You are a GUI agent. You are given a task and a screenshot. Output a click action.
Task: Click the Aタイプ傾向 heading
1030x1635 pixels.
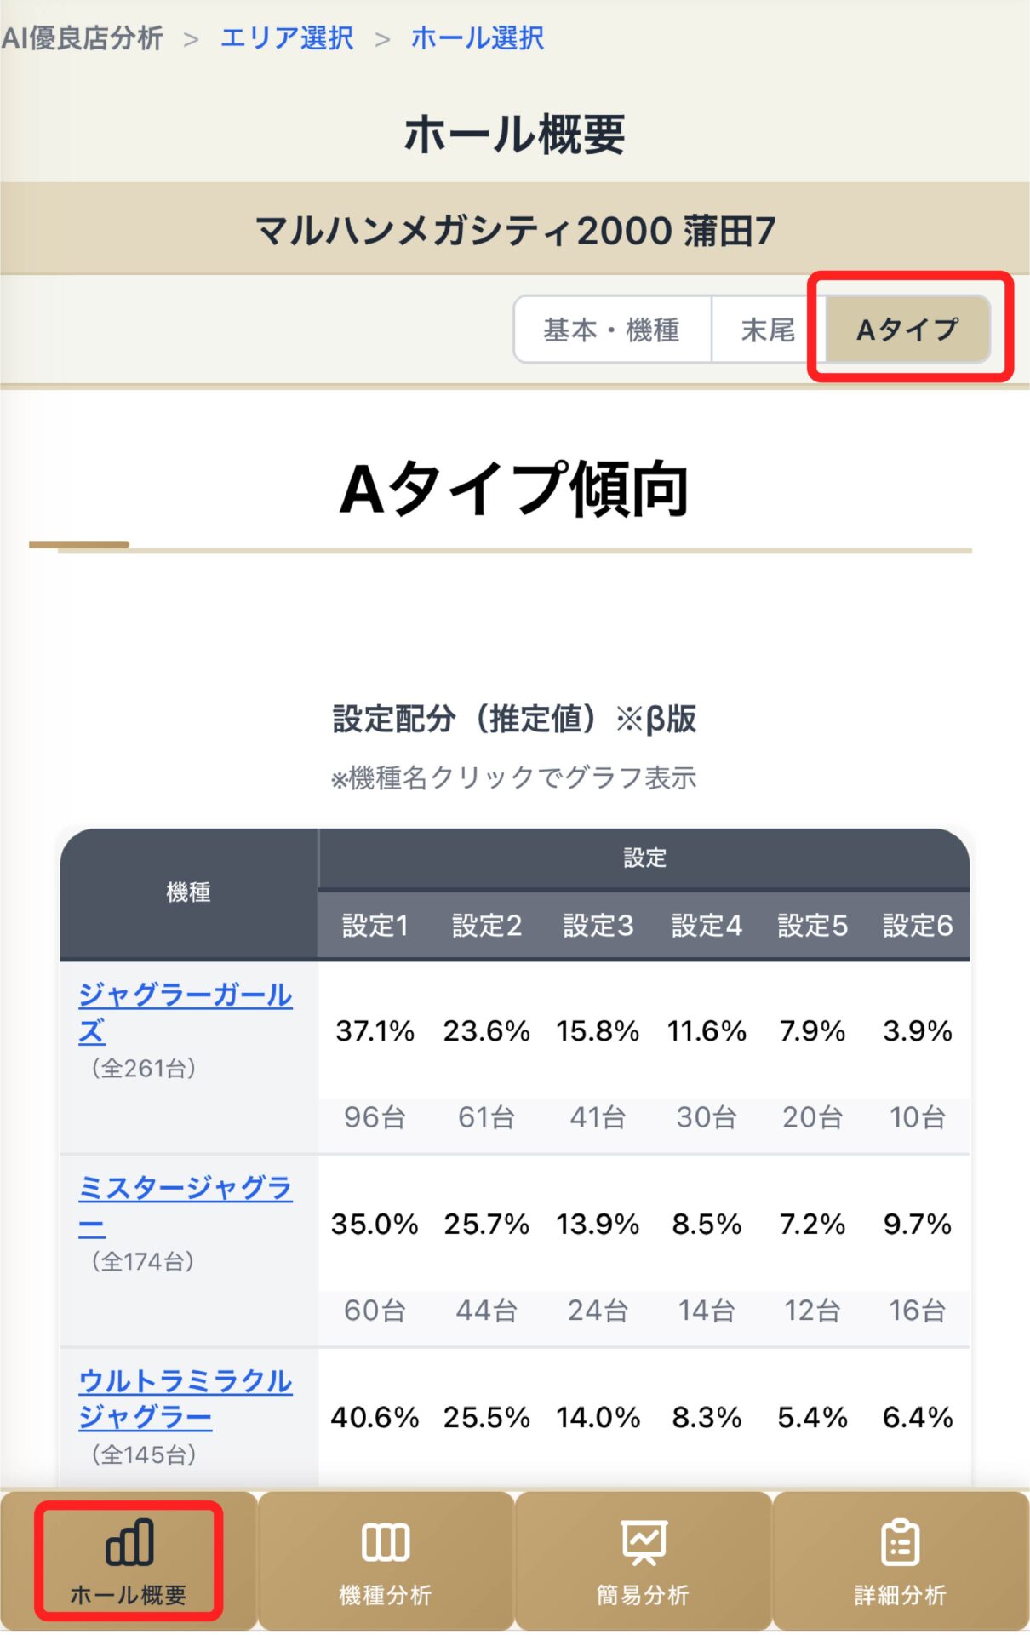pos(514,490)
